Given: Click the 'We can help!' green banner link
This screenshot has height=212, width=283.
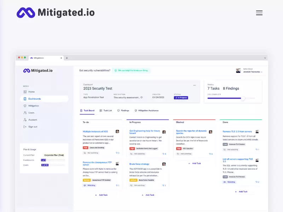Looking at the screenshot, I should click(131, 70).
